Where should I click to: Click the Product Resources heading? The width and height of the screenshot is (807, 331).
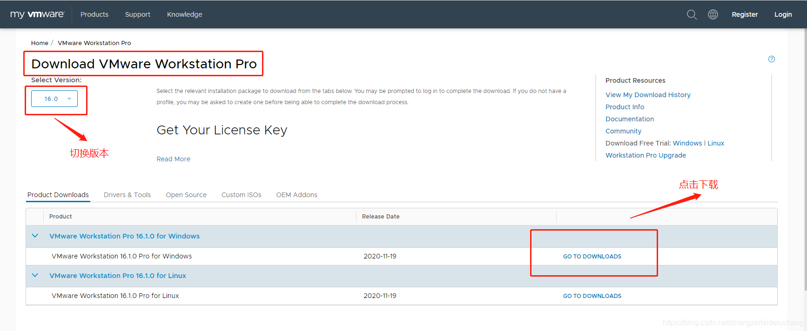pos(635,80)
